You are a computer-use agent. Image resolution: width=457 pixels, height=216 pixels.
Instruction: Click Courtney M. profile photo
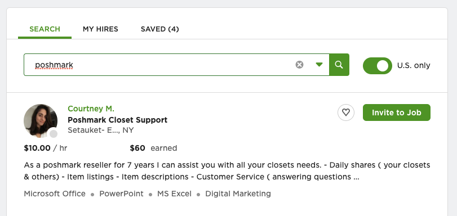click(41, 121)
